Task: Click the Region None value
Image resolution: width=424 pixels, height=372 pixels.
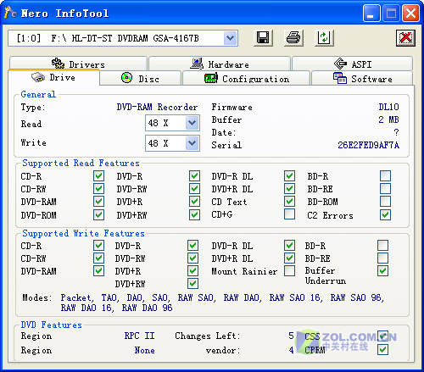Action: (x=144, y=350)
